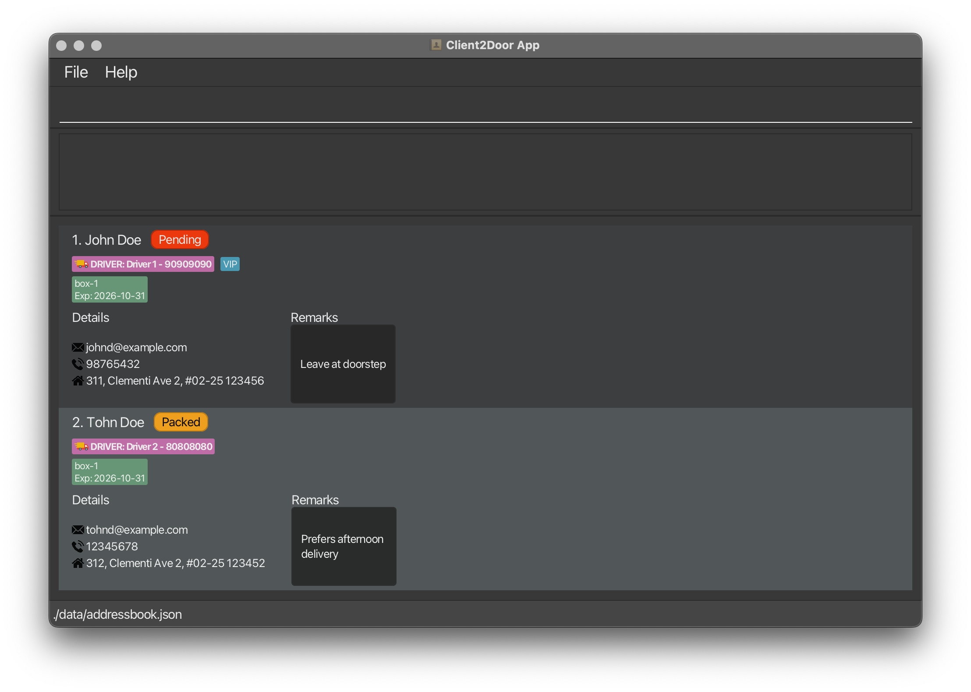Image resolution: width=971 pixels, height=692 pixels.
Task: Click John Doe's phone icon
Action: coord(78,364)
